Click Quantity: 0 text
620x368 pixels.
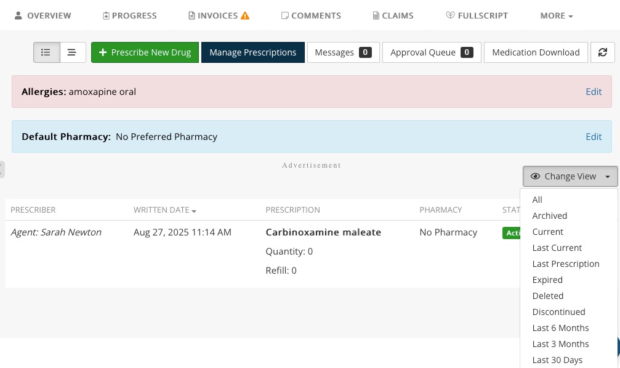(x=289, y=251)
